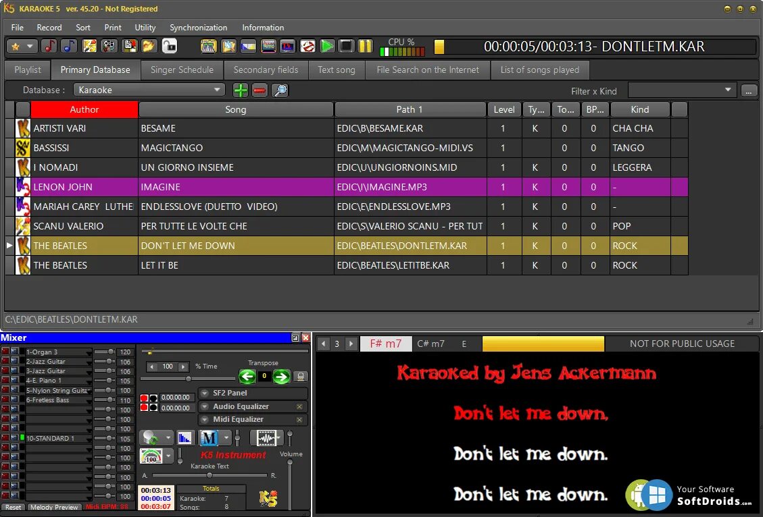763x517 pixels.
Task: Click the no-ghost sign toolbar icon
Action: [307, 46]
